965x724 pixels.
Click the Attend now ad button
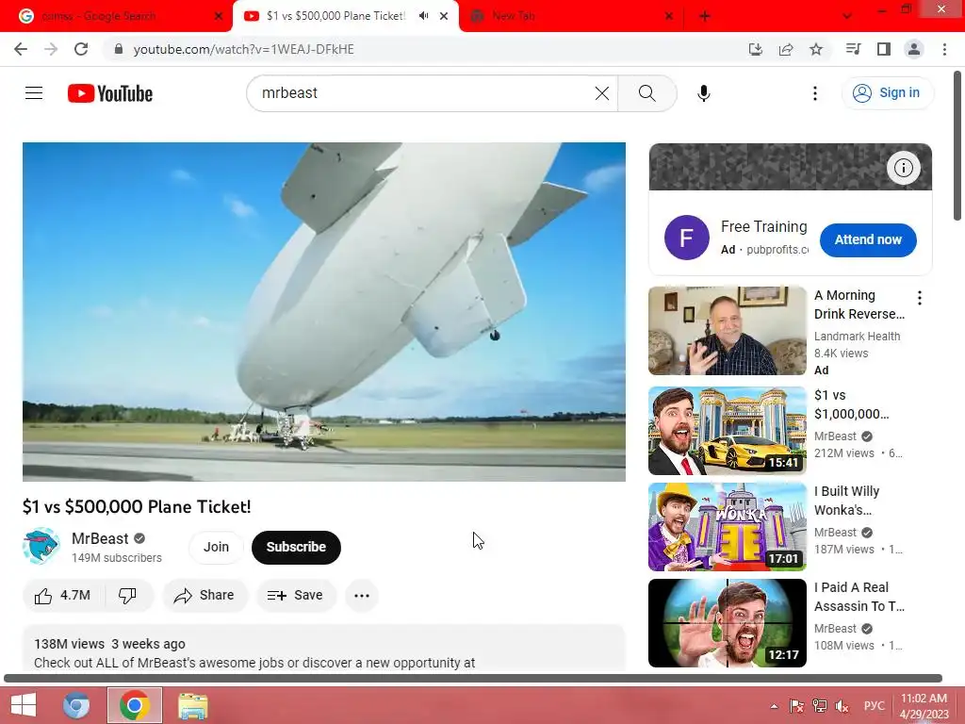coord(868,239)
